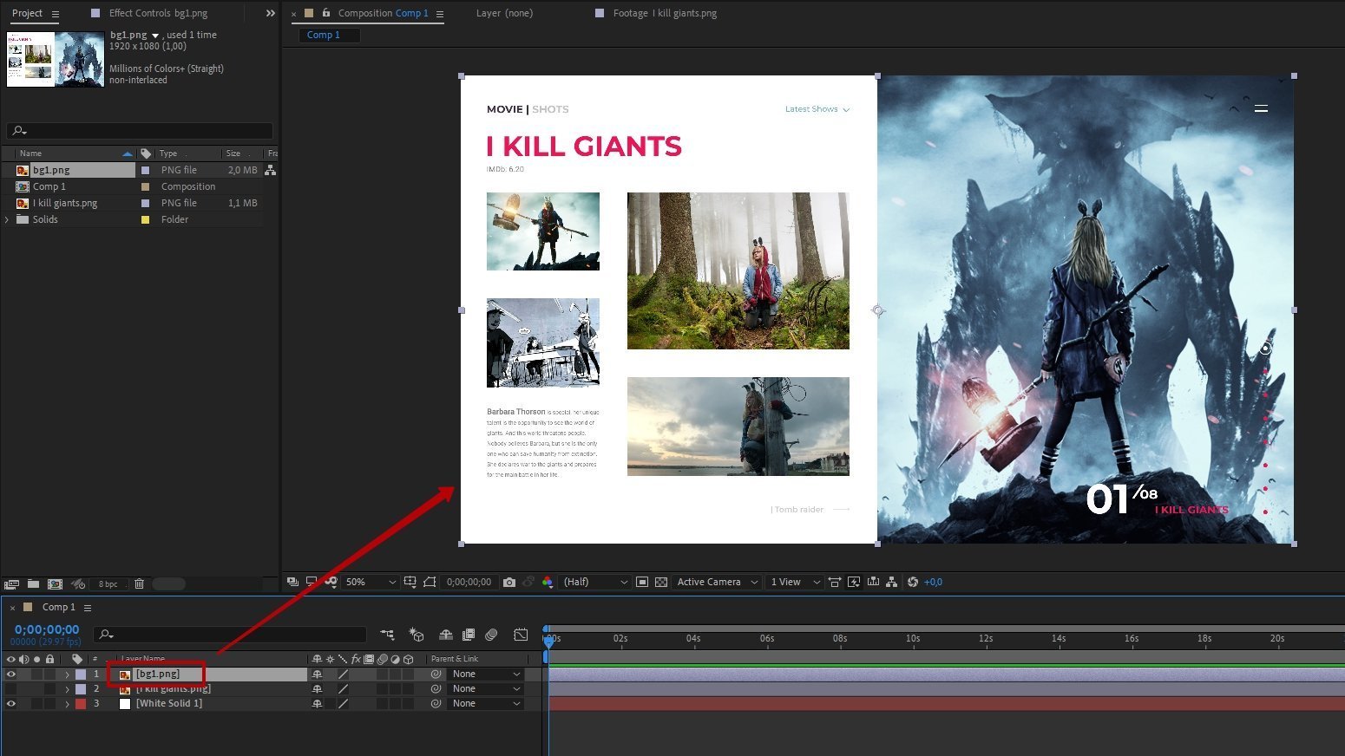Image resolution: width=1345 pixels, height=756 pixels.
Task: Open Fast Previews options icon
Action: [x=854, y=582]
